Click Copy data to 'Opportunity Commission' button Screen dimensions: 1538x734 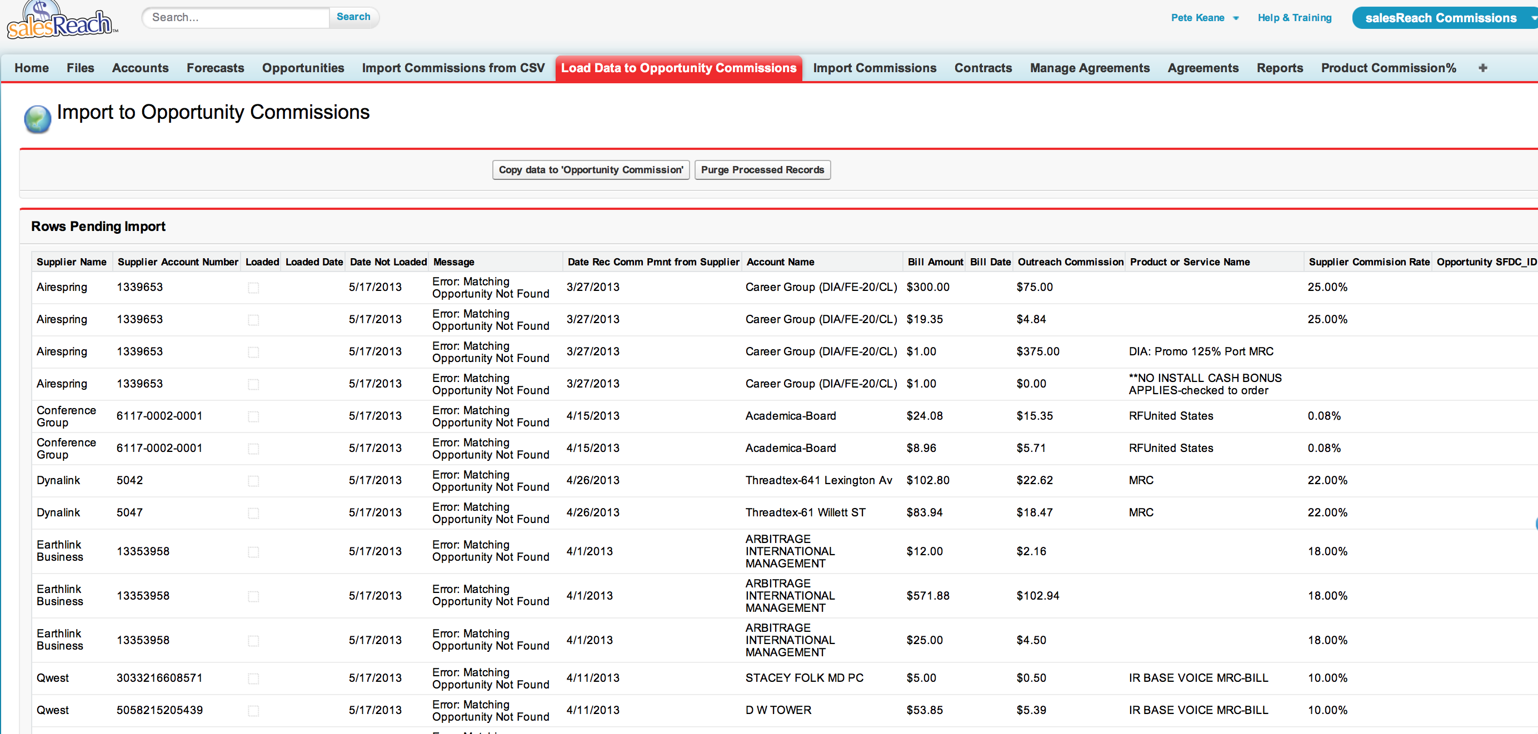[591, 170]
